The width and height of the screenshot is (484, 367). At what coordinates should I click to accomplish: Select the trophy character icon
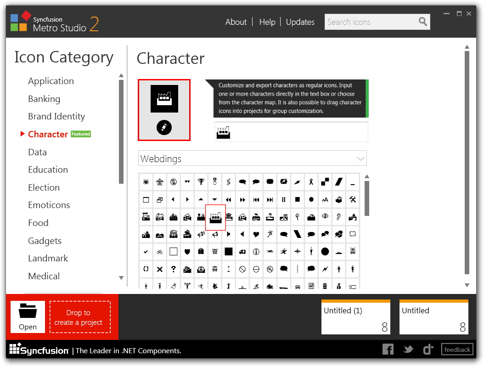tap(201, 182)
